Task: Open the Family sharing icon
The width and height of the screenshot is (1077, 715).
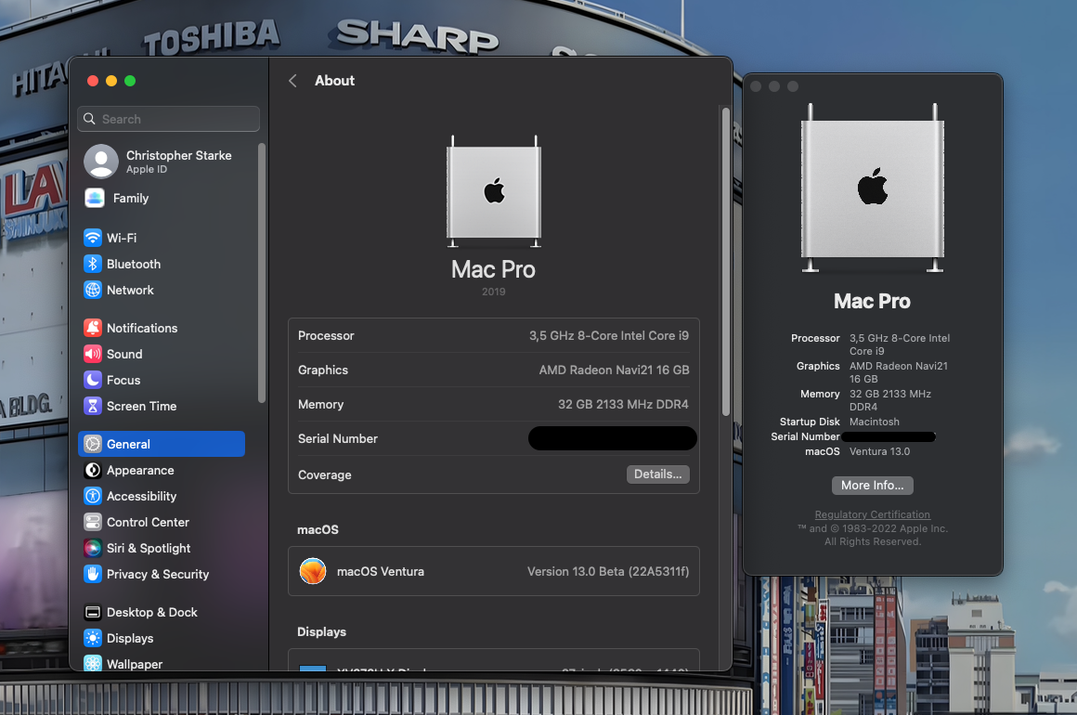Action: point(95,198)
